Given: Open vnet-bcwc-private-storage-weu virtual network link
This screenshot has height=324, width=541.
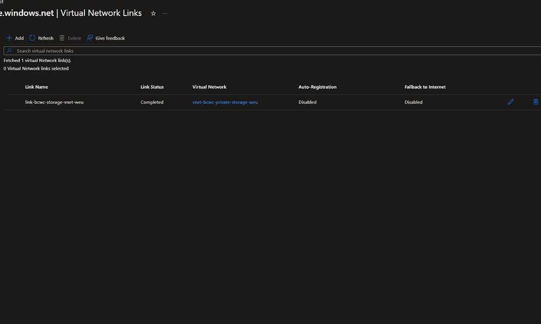Looking at the screenshot, I should point(225,102).
